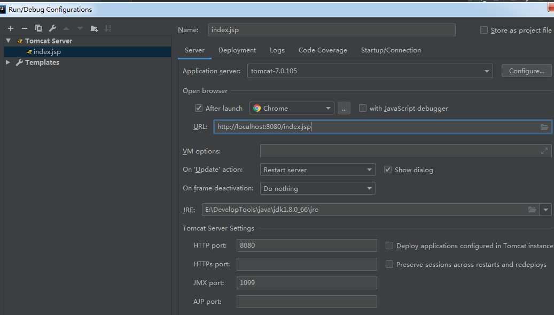Click into the AJP port field
554x315 pixels.
[x=307, y=302]
